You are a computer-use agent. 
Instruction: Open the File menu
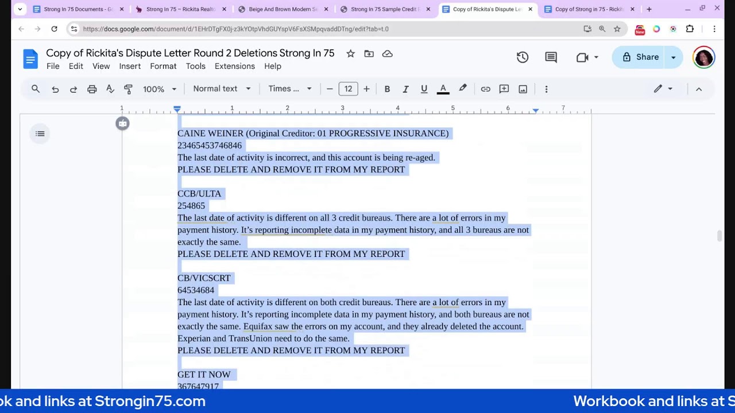tap(53, 67)
